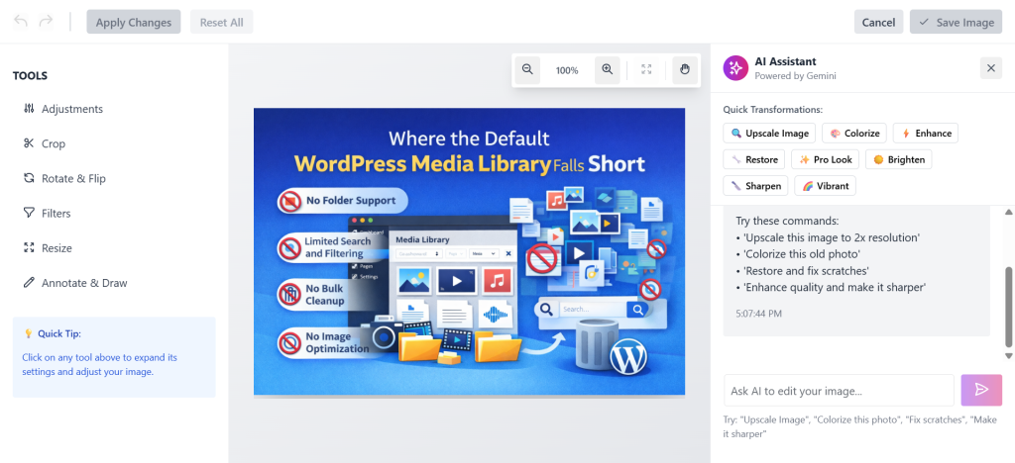
Task: Close the AI Assistant panel
Action: click(991, 67)
